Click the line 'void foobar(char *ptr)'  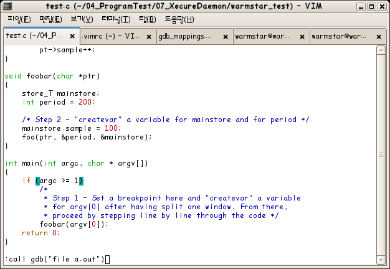coord(52,76)
